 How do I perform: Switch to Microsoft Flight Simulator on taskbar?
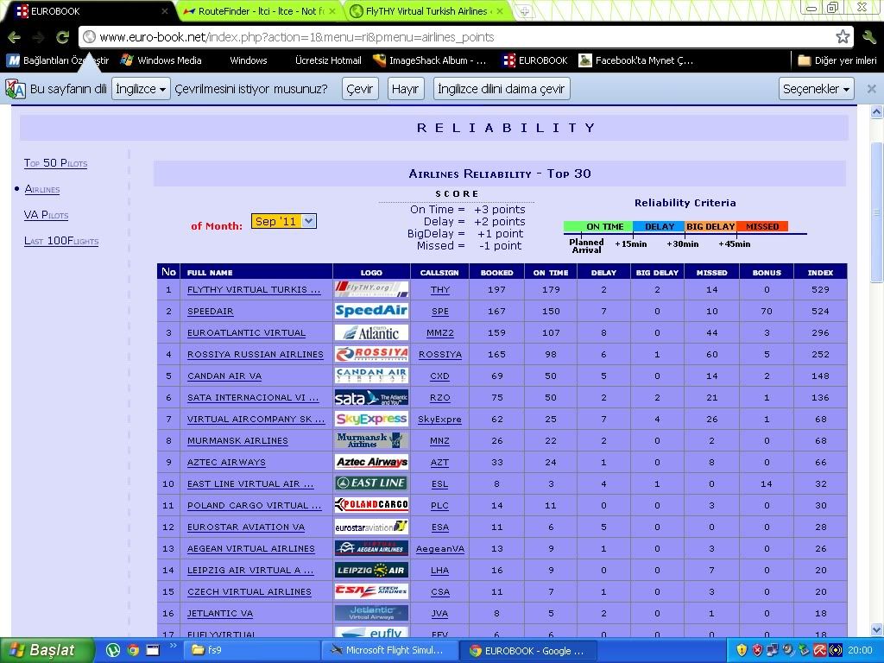coord(389,651)
